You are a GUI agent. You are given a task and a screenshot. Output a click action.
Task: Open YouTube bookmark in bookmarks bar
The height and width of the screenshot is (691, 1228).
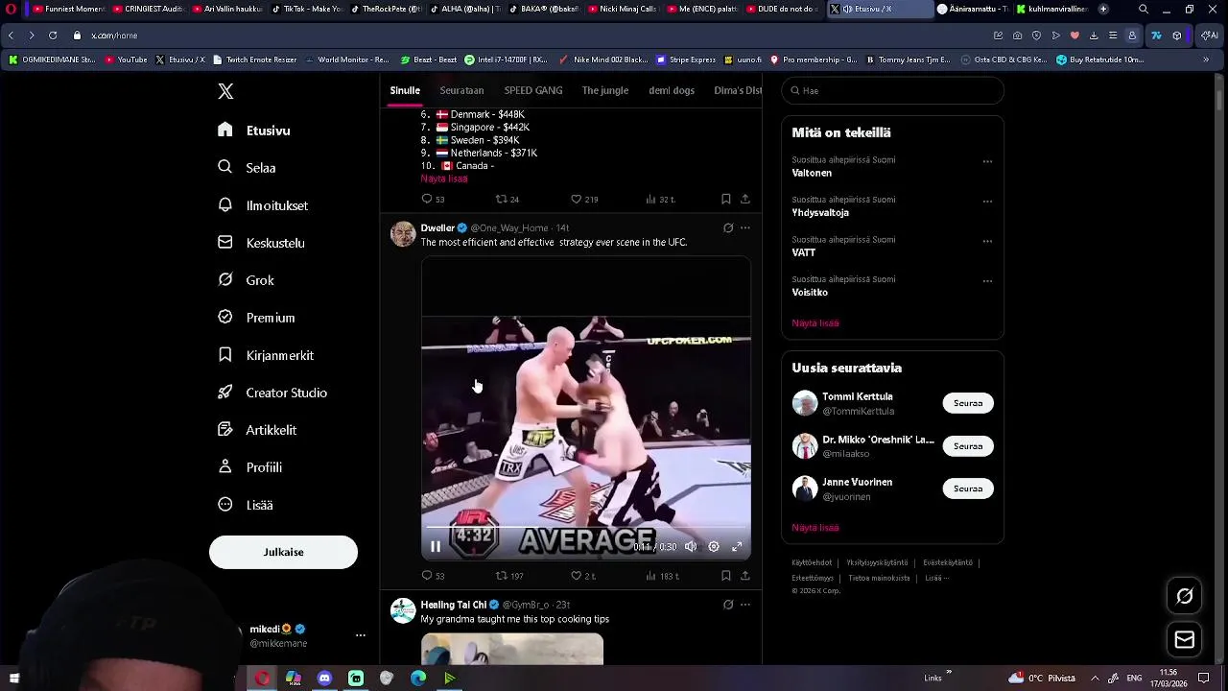tap(126, 60)
